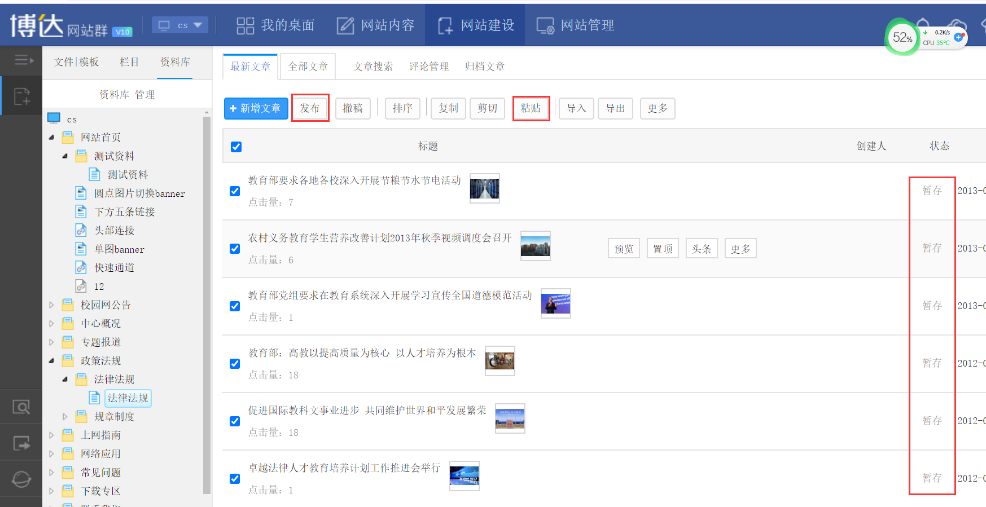Uncheck article 教育部要求各地各校深入开展节粮节水节电活动
The width and height of the screenshot is (986, 507).
click(235, 191)
